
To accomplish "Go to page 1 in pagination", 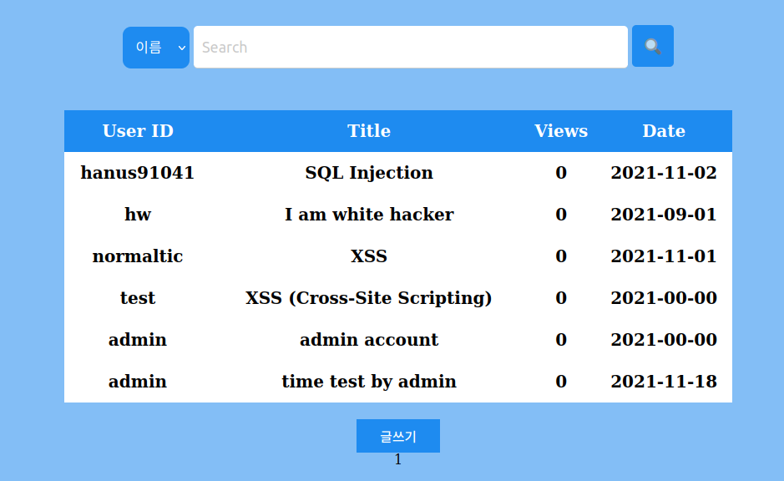I will pos(398,459).
